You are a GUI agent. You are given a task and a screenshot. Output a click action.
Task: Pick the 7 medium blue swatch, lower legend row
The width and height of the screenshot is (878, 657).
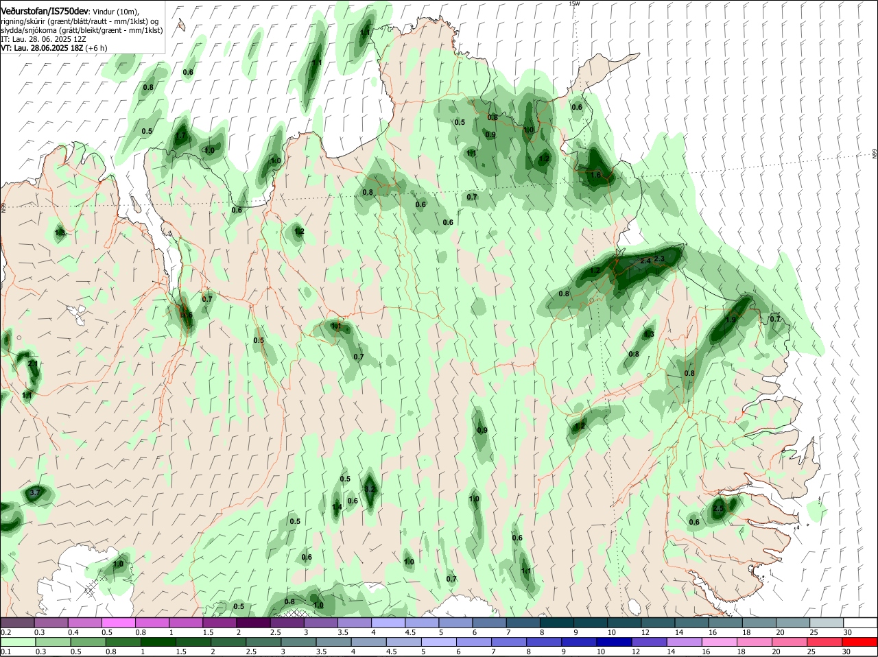508,641
